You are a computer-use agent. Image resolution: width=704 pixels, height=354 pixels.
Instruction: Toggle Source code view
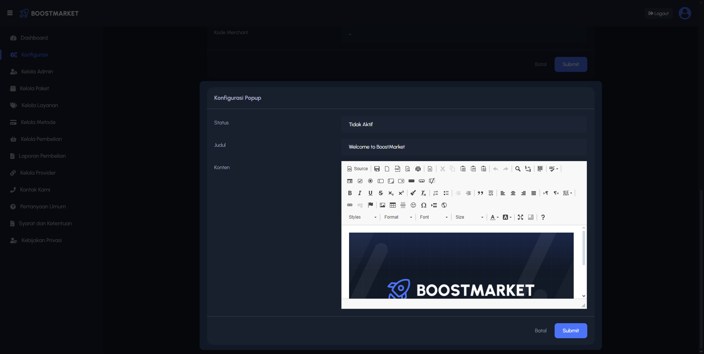pyautogui.click(x=358, y=169)
